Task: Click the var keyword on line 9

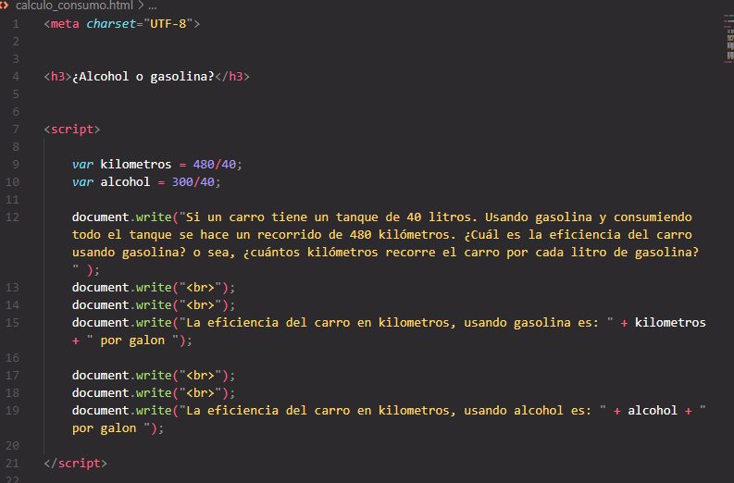Action: tap(82, 165)
